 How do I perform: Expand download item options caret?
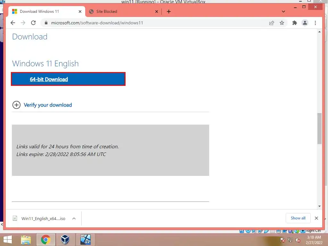[74, 218]
